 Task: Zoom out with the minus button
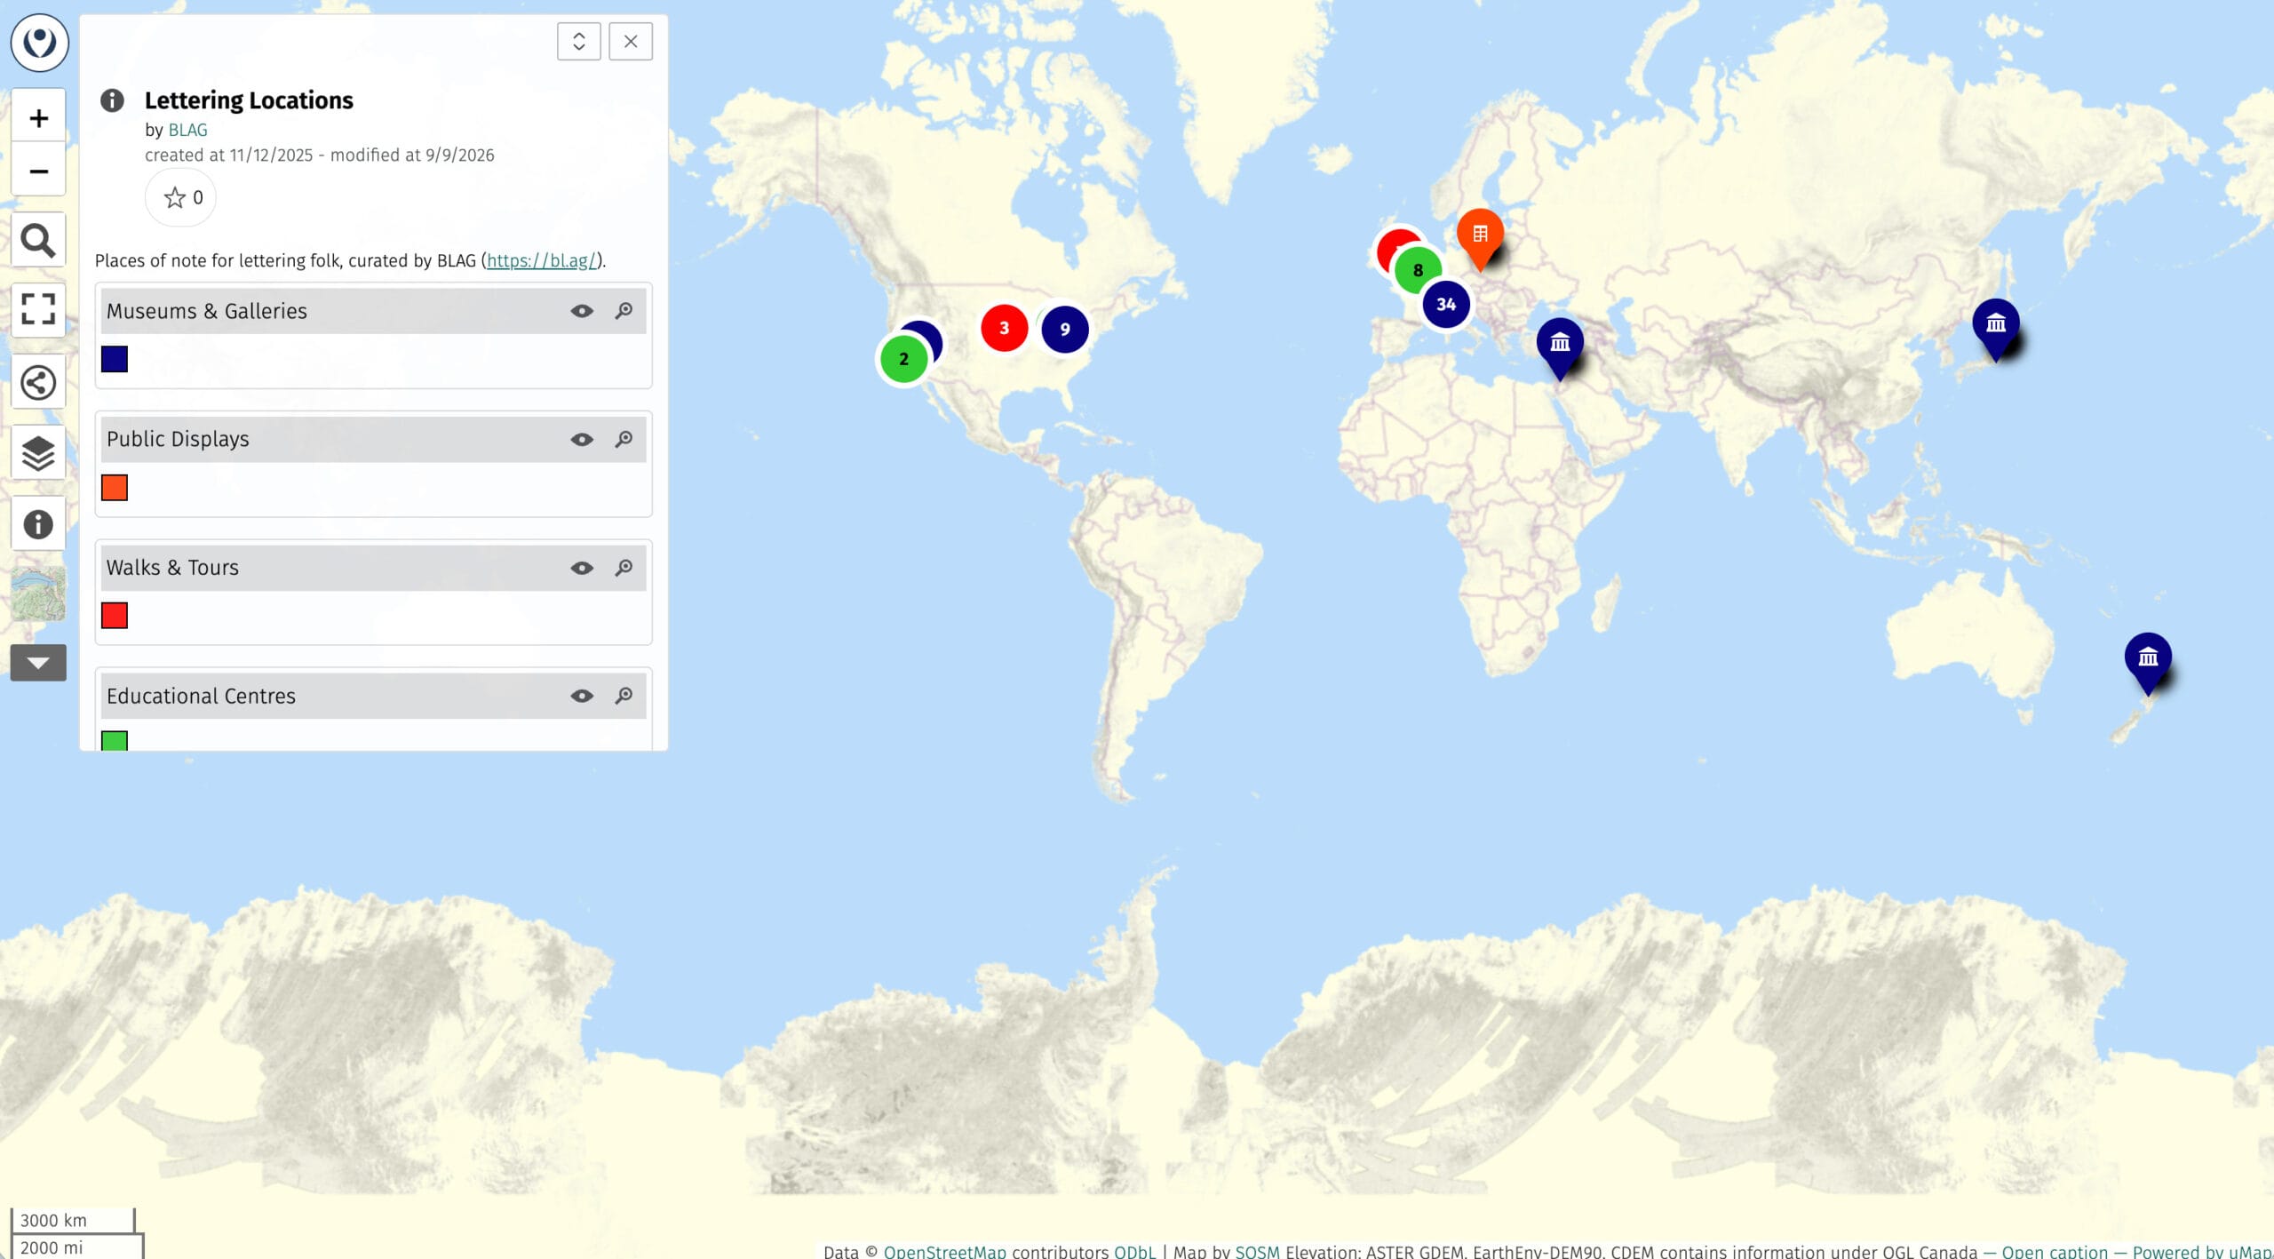point(38,170)
